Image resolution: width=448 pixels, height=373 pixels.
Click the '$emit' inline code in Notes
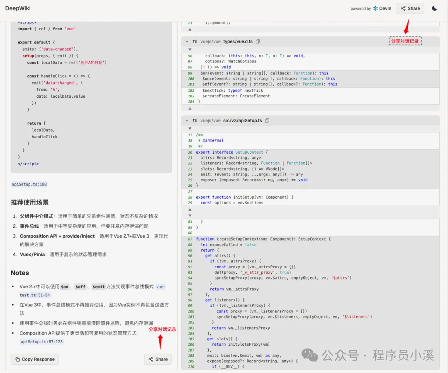click(99, 287)
